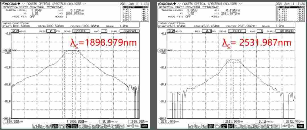Click the red 2531.987nm wavelength annotation

pos(257,43)
